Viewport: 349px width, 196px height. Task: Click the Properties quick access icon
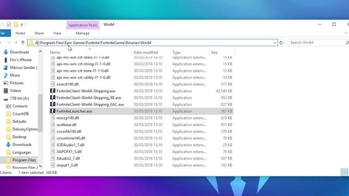point(9,24)
